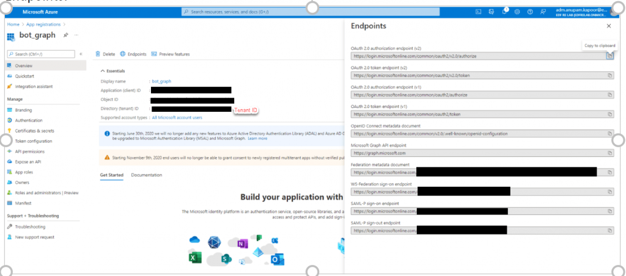Click the sidebar search box

(41, 54)
